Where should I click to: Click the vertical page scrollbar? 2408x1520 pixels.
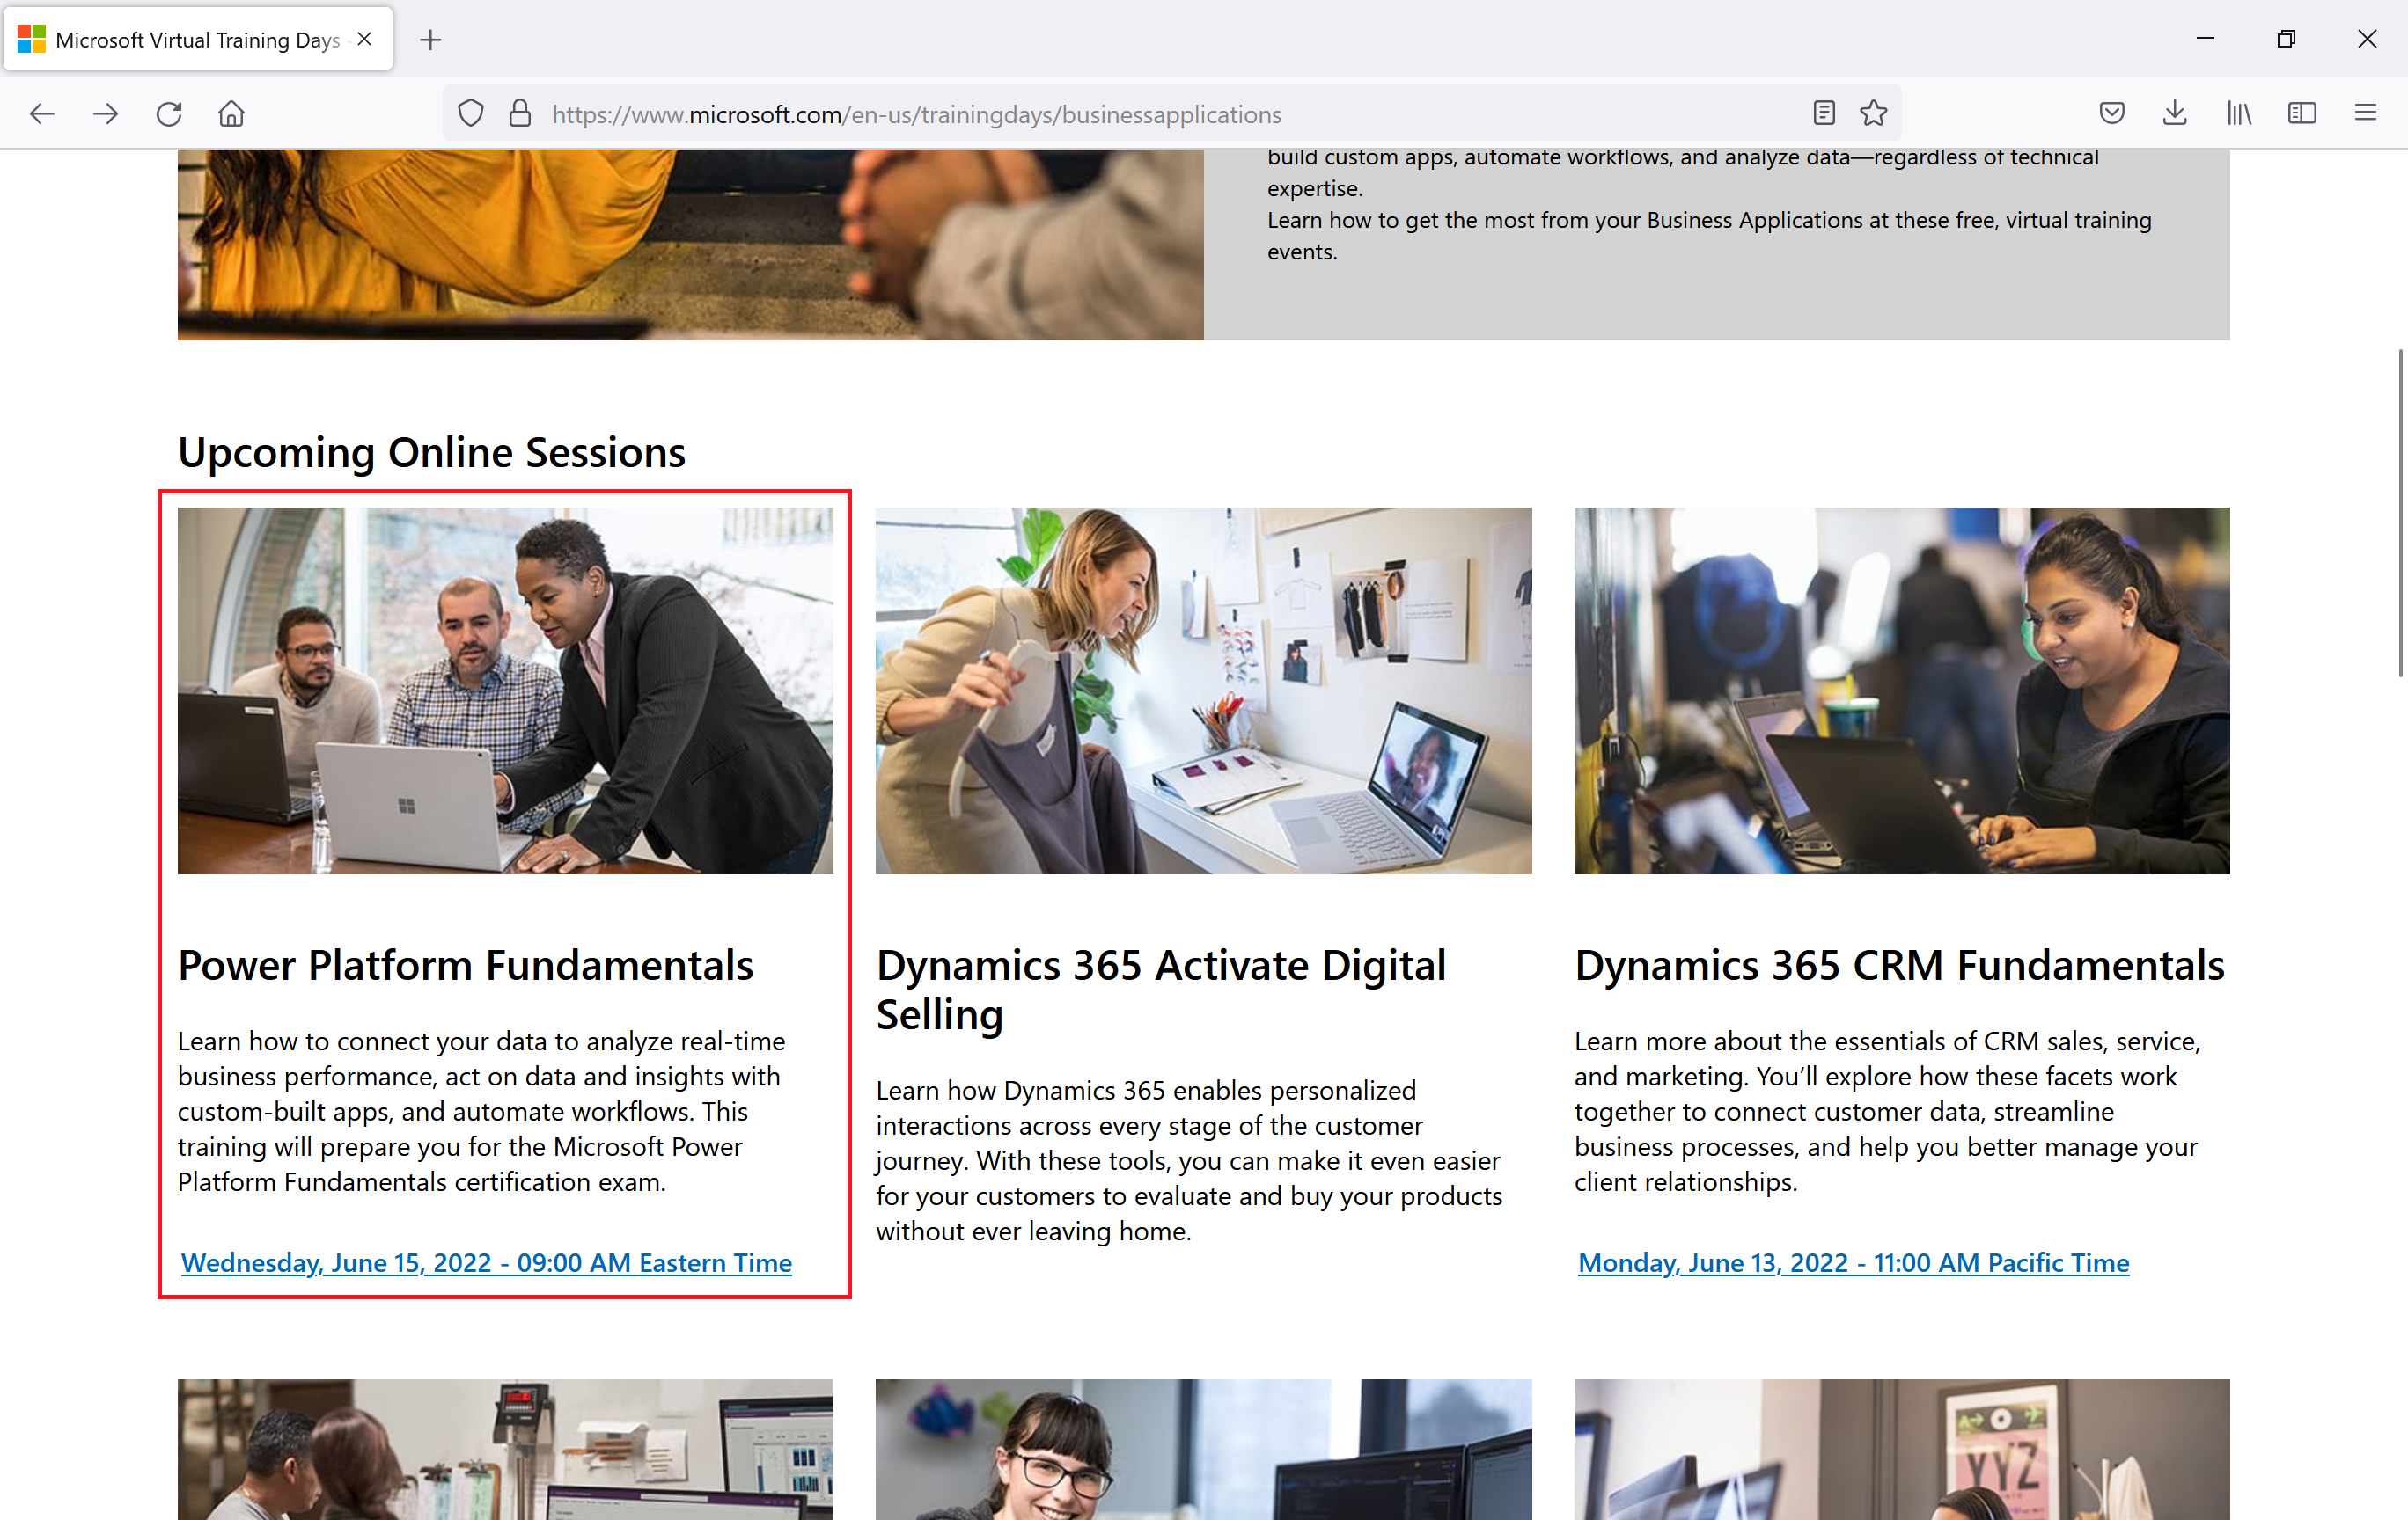[x=2399, y=513]
